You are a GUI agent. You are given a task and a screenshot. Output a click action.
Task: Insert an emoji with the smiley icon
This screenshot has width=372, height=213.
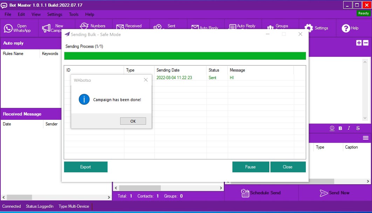click(332, 128)
